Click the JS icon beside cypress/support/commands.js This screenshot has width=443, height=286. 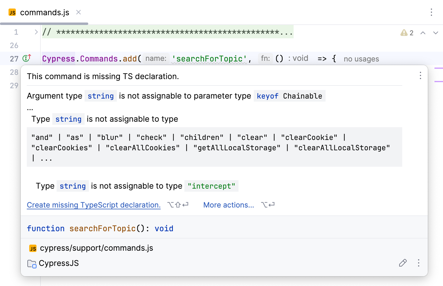(32, 248)
